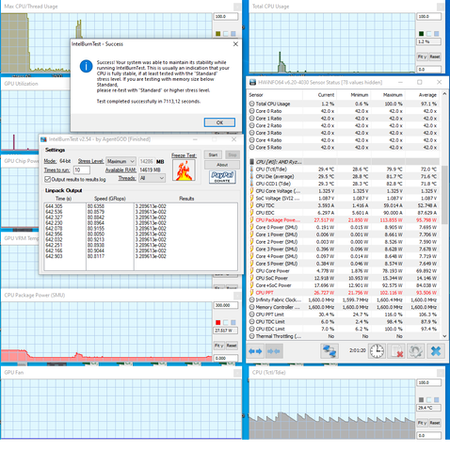Click the olive color swatch in Max CPU/Thread Usage

[218, 34]
